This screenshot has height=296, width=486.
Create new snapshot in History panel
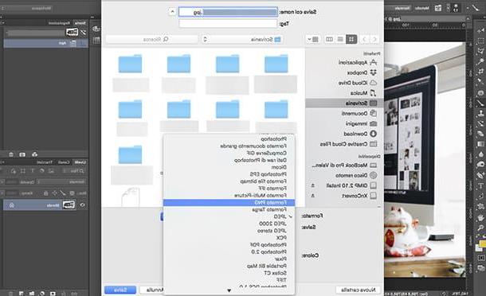[22, 154]
